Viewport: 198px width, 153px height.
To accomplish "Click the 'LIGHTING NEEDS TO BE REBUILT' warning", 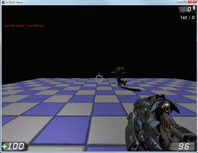I will (24, 26).
